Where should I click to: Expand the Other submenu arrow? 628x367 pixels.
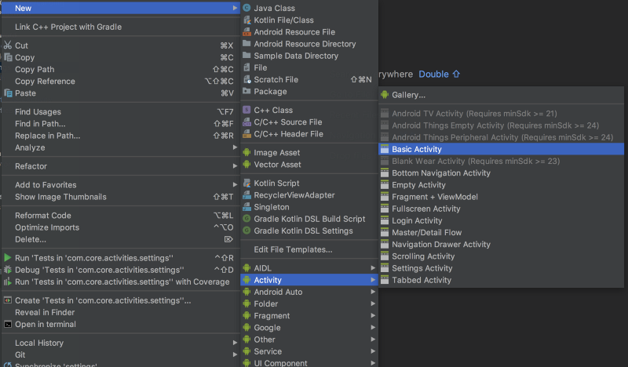click(x=373, y=340)
